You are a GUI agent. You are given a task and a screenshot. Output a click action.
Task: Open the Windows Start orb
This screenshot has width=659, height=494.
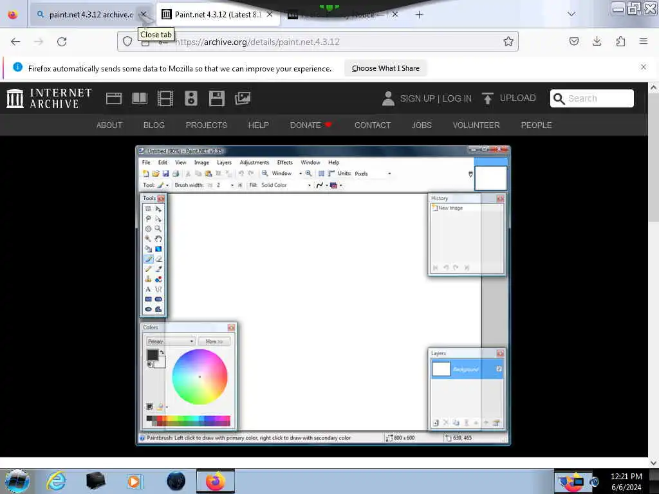(17, 481)
